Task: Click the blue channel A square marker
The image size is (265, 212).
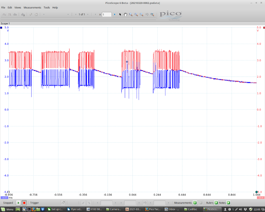Action: [2, 28]
